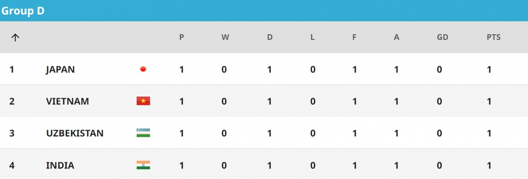The width and height of the screenshot is (528, 179).
Task: Click Japan's points value
Action: click(x=489, y=69)
